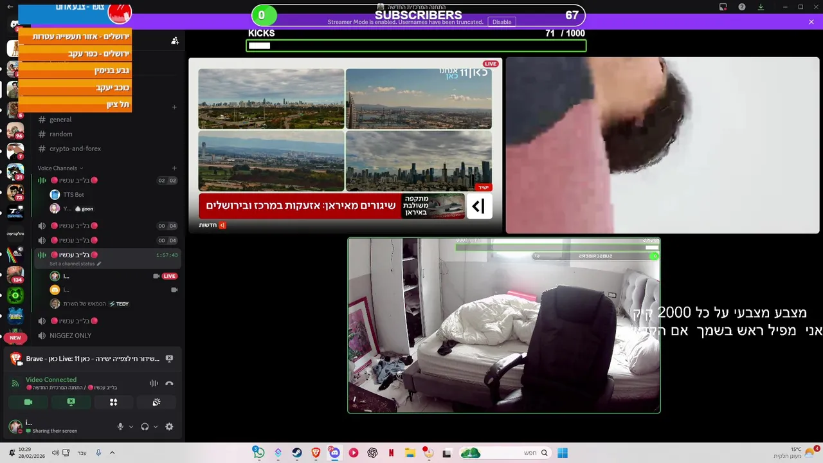The image size is (823, 463).
Task: Open server icon with 134 badge
Action: coord(15,274)
